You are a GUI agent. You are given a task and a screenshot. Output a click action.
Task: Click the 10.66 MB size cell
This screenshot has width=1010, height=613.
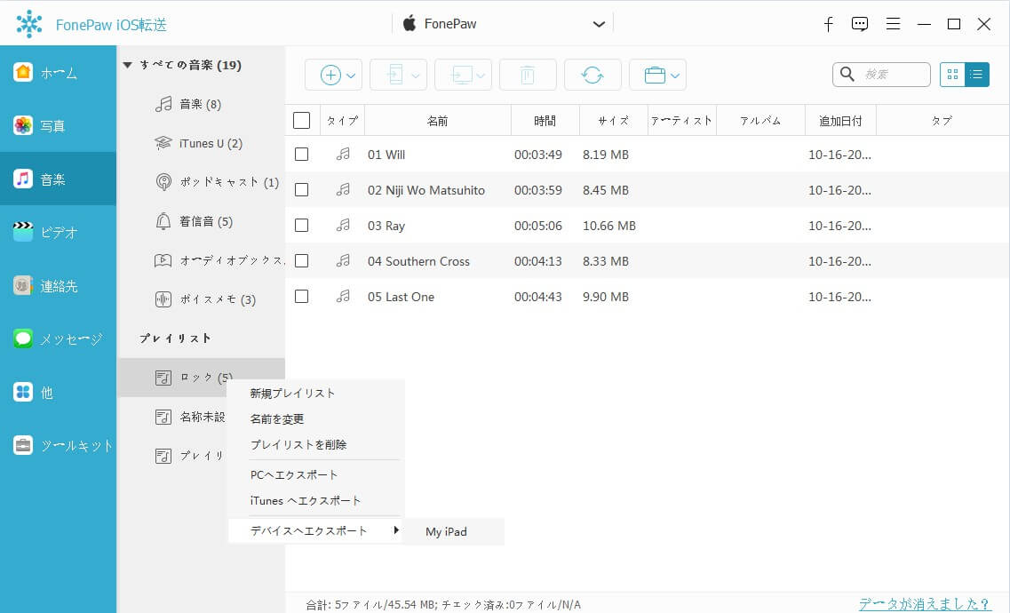pos(609,226)
